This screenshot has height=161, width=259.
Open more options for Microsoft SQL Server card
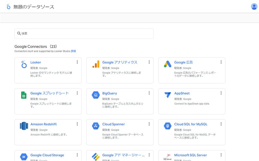pyautogui.click(x=221, y=155)
